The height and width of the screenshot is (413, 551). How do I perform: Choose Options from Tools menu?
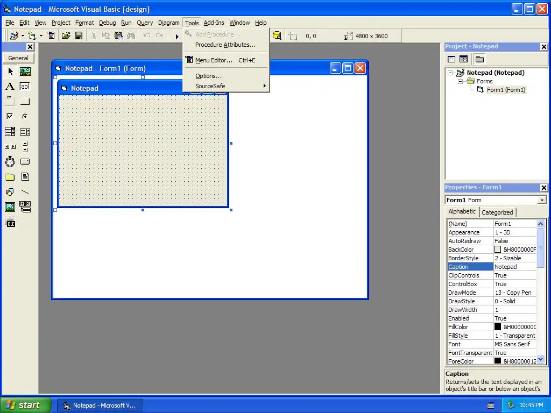pyautogui.click(x=227, y=76)
